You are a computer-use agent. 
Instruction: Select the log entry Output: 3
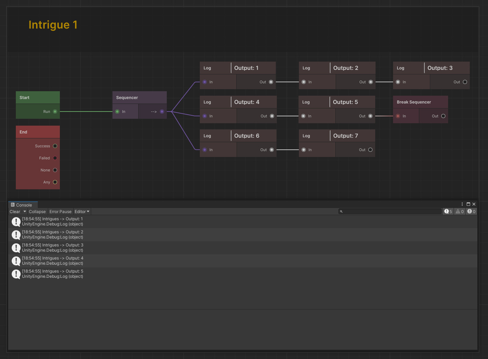53,247
